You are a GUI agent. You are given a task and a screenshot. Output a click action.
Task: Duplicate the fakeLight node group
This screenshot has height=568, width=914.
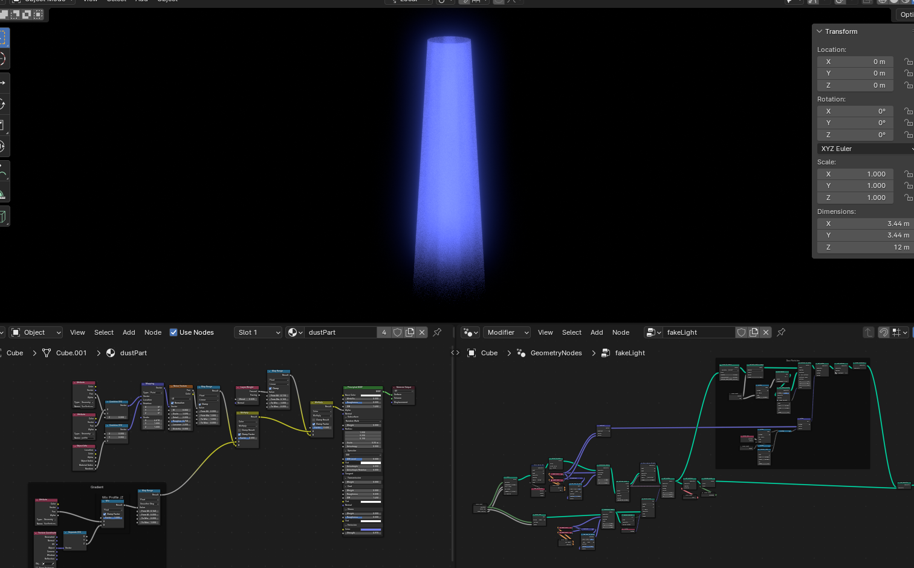tap(754, 332)
